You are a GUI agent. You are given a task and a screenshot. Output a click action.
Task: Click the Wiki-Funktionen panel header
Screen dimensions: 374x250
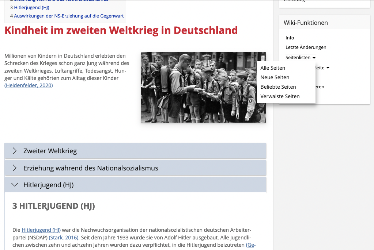pyautogui.click(x=306, y=23)
